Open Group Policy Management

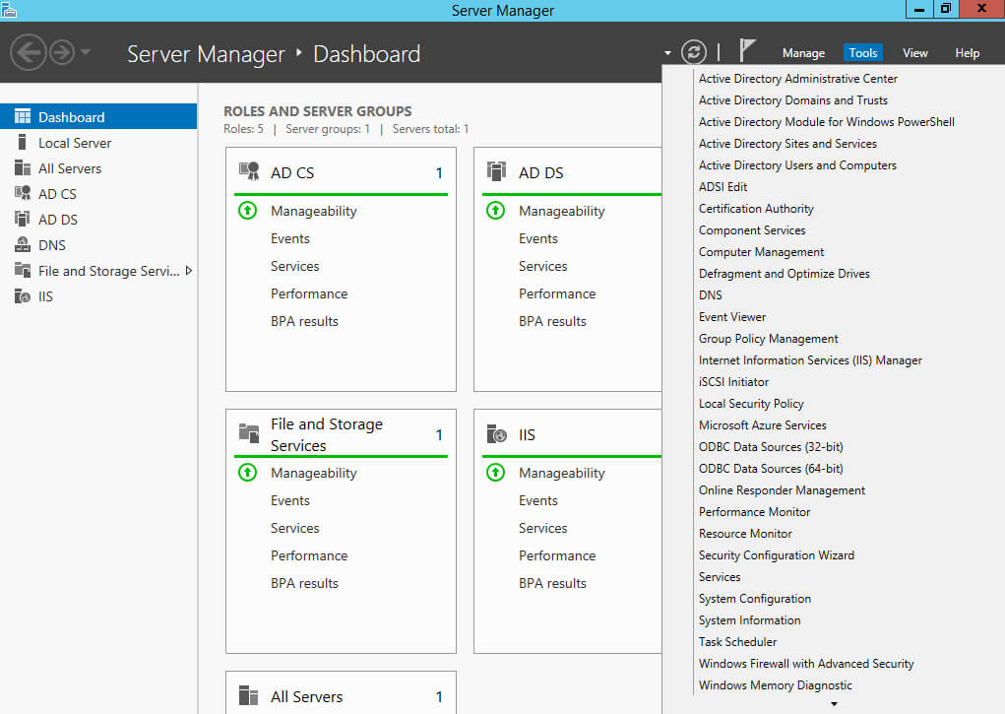769,339
